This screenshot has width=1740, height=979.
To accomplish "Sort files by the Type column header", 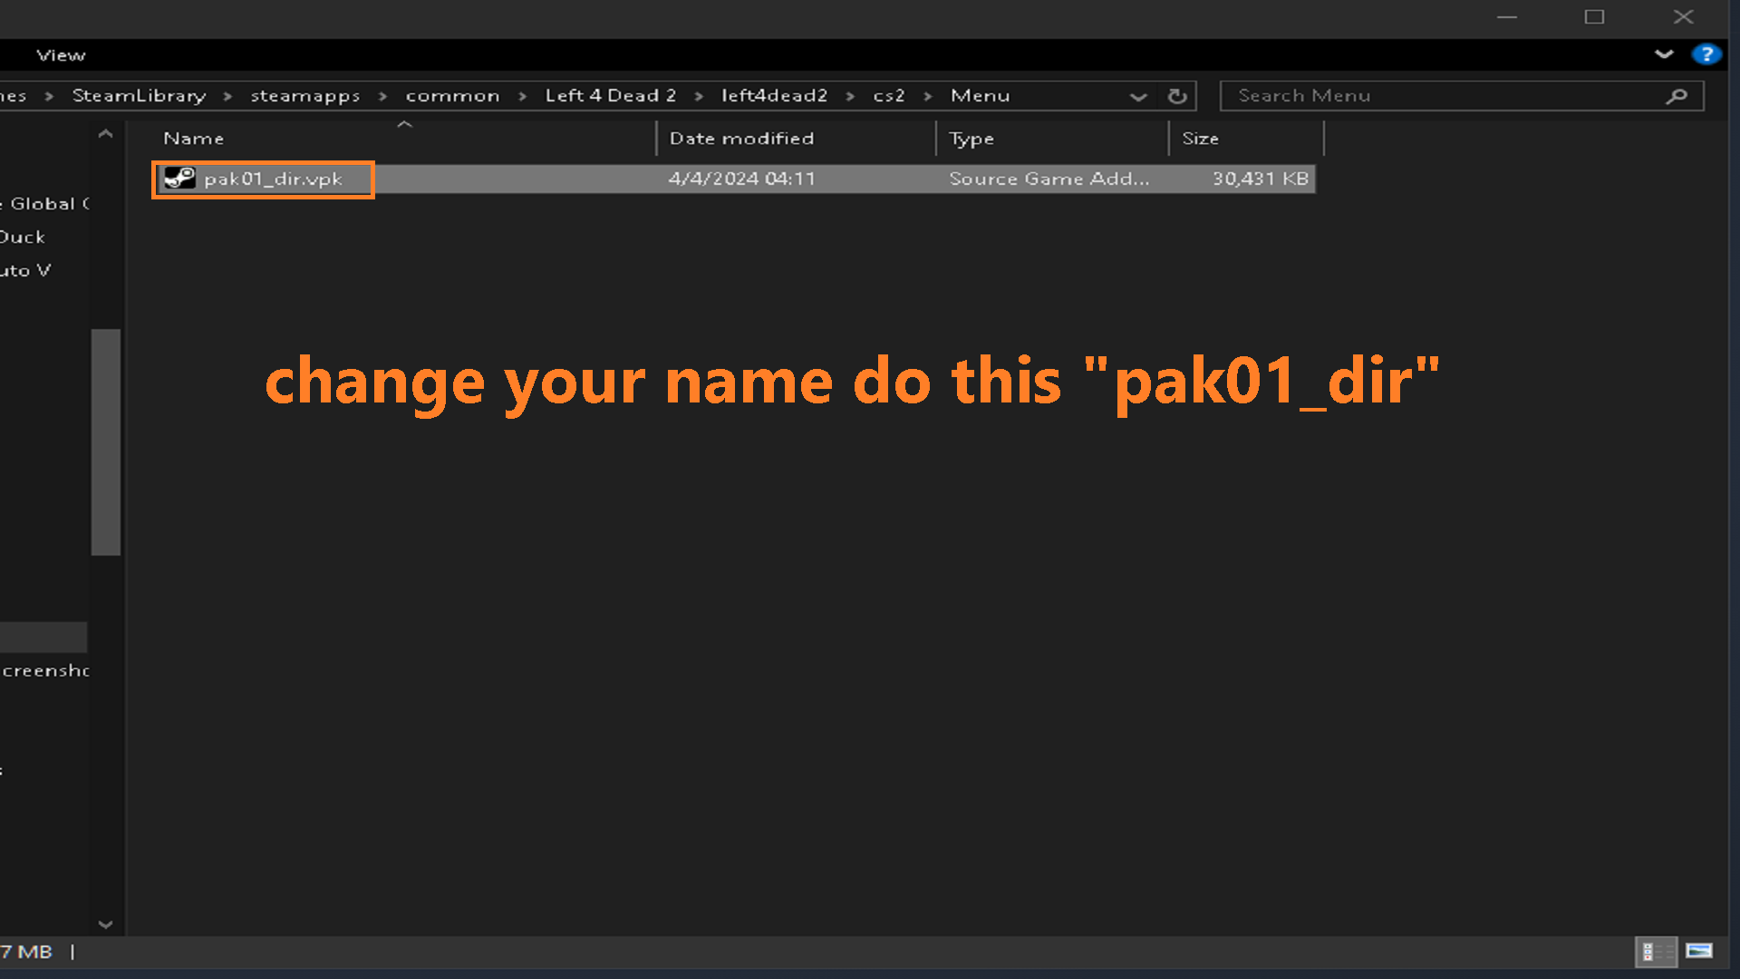I will coord(971,139).
